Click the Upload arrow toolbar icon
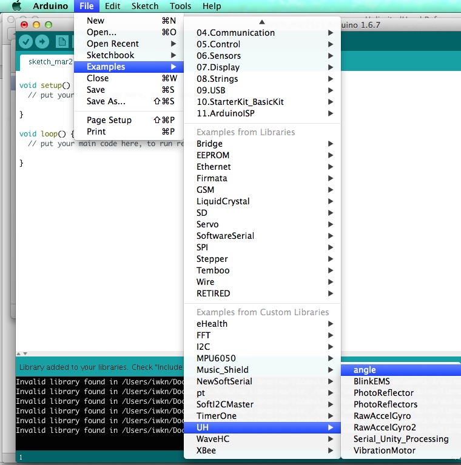This screenshot has width=461, height=465. click(x=42, y=42)
